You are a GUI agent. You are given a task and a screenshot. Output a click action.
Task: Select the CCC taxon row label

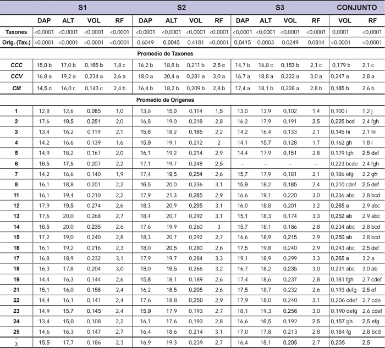(x=16, y=65)
